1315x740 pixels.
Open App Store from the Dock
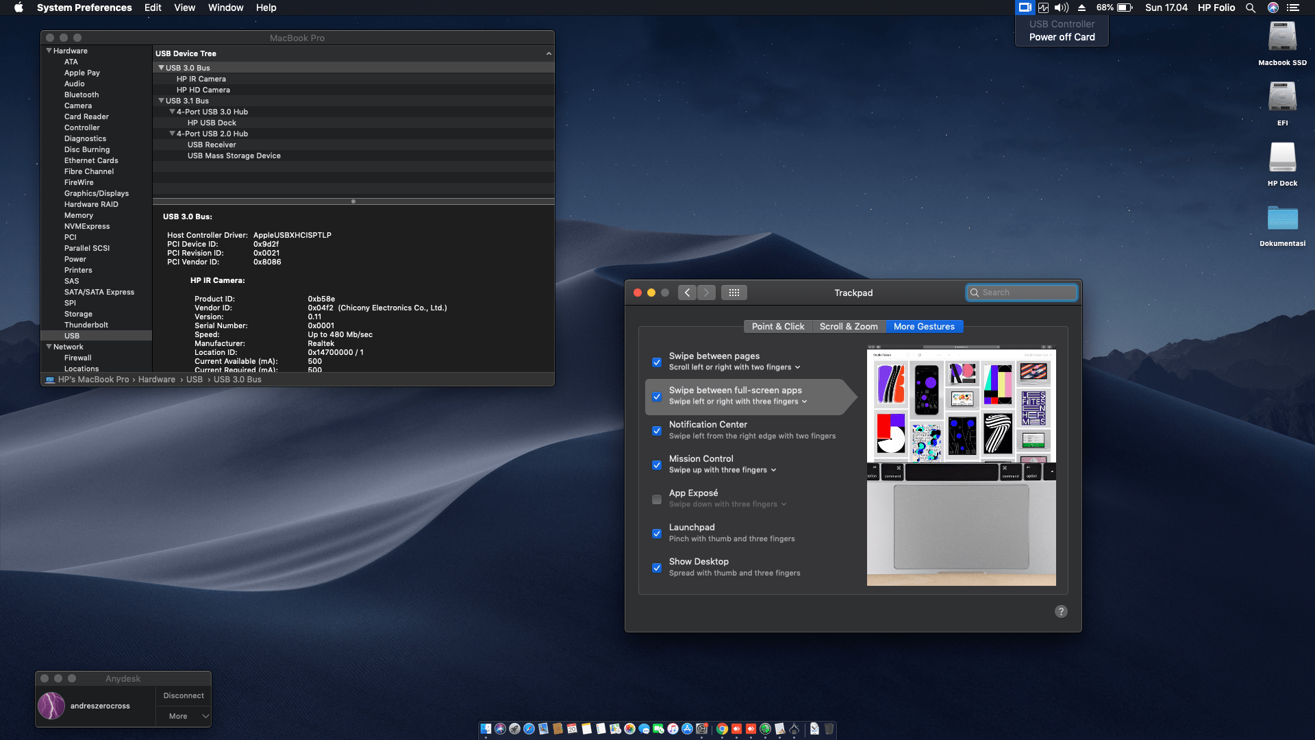687,729
